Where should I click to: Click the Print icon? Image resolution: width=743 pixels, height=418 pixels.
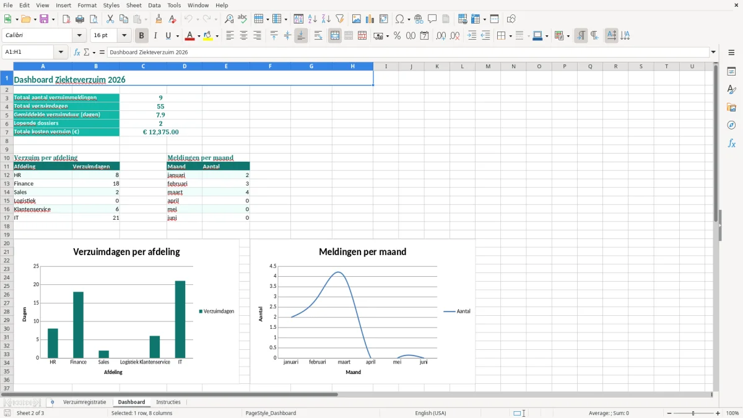tap(80, 19)
